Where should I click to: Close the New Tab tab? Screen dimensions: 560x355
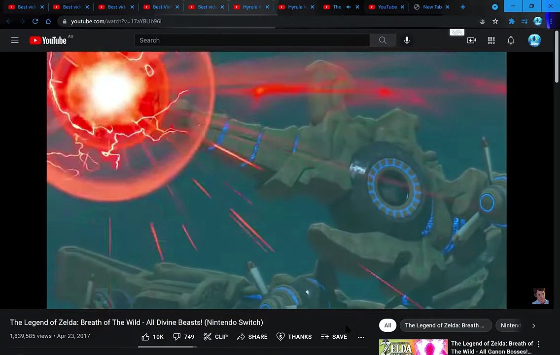click(448, 7)
